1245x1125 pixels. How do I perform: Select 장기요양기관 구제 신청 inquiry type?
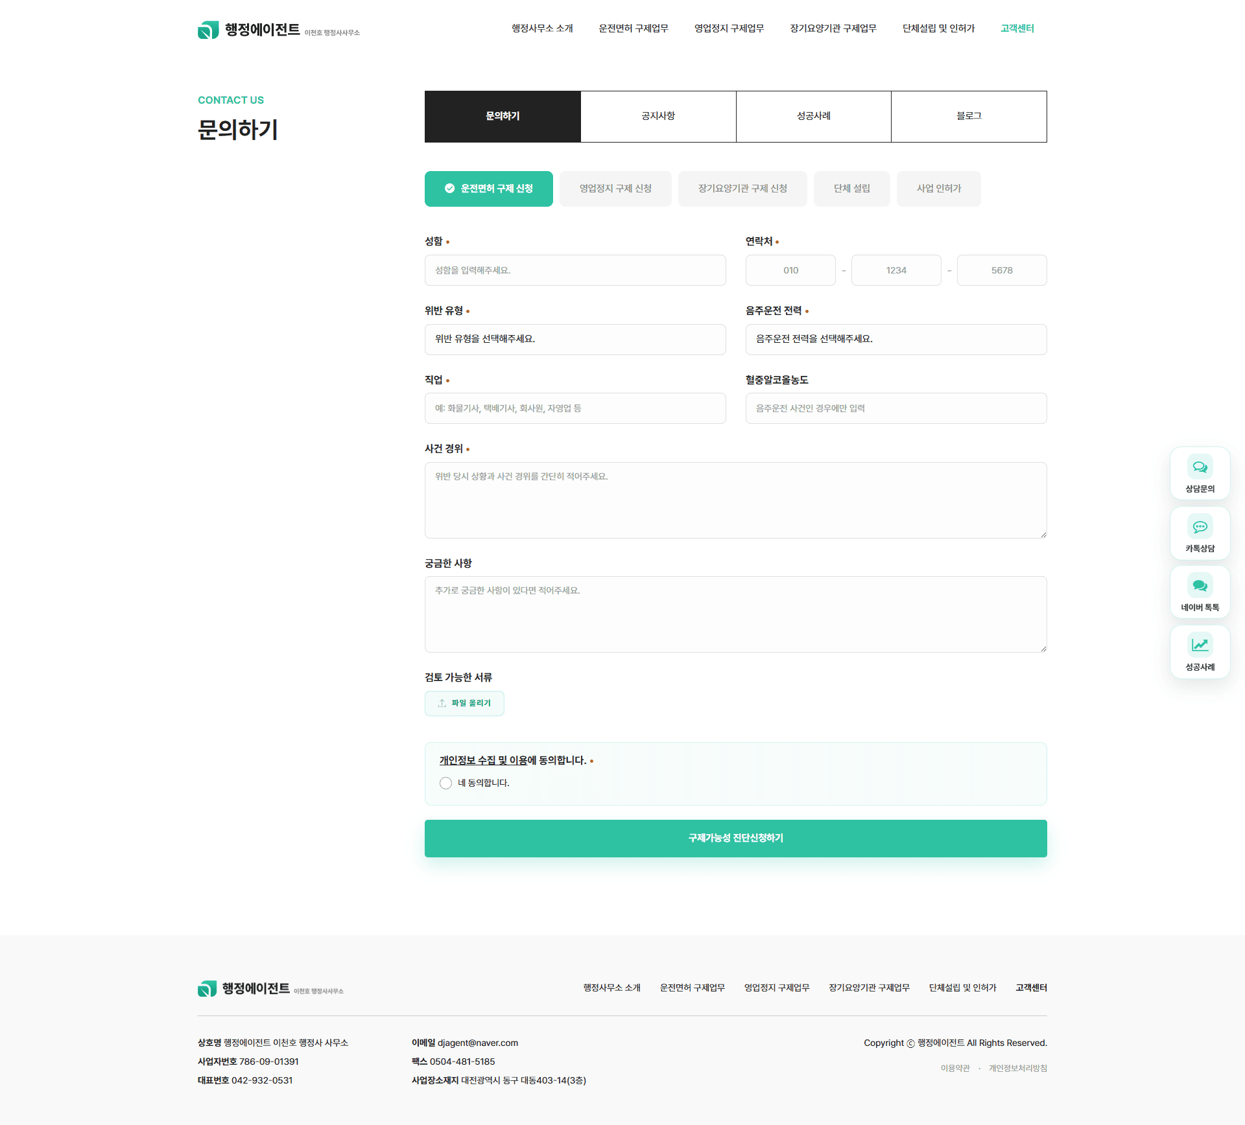pos(742,189)
